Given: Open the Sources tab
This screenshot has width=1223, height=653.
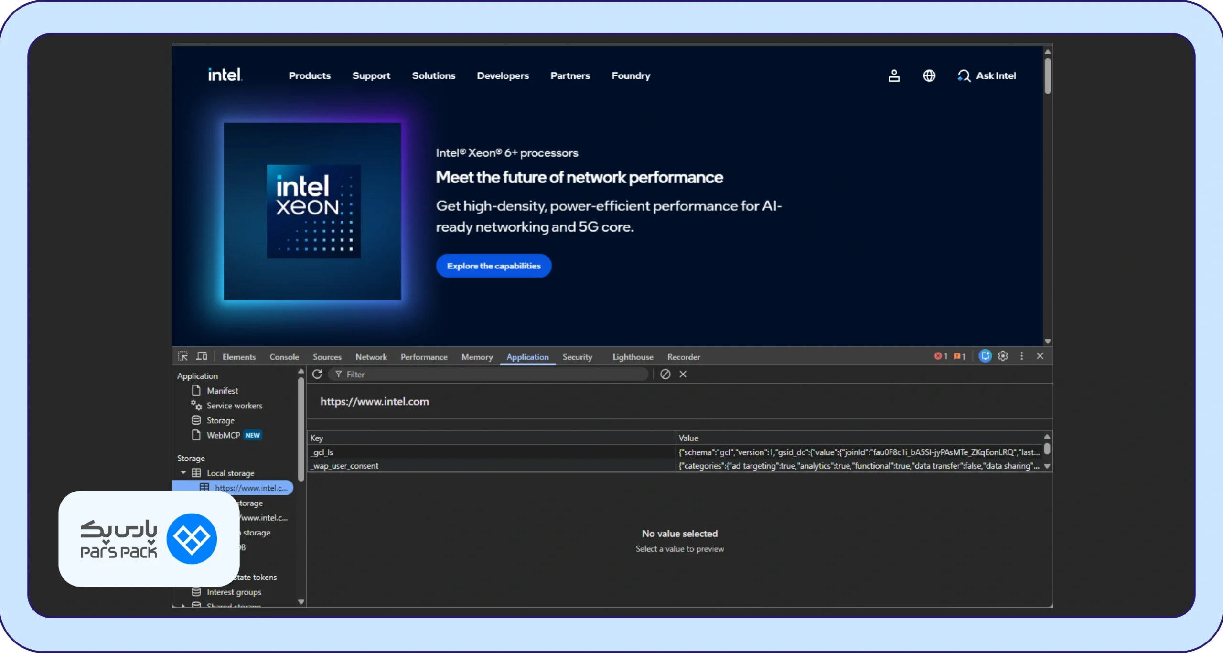Looking at the screenshot, I should tap(327, 357).
